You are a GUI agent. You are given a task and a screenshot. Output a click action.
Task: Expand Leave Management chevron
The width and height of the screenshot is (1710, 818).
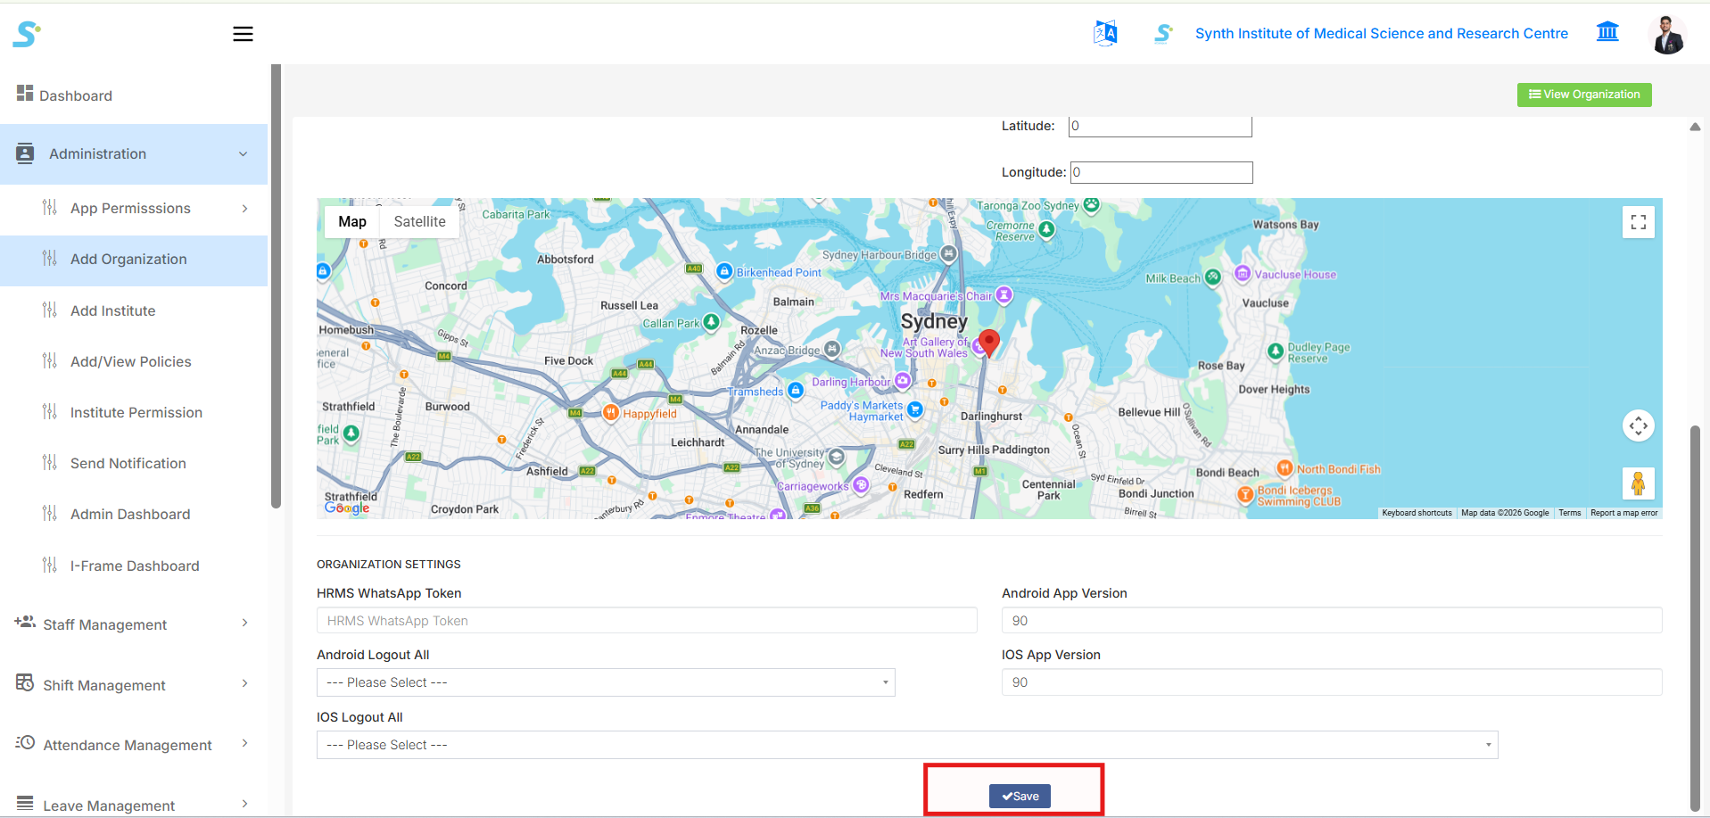(x=244, y=804)
